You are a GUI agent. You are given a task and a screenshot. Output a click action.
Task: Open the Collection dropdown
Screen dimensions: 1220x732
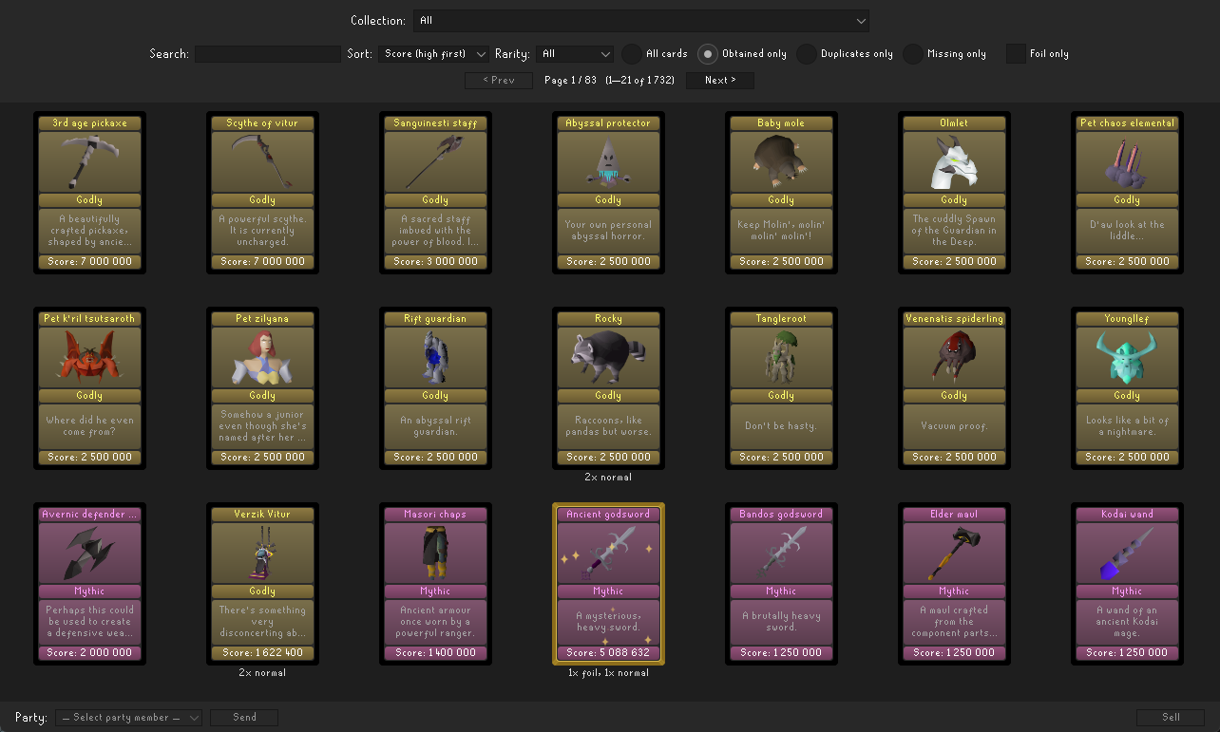coord(641,21)
